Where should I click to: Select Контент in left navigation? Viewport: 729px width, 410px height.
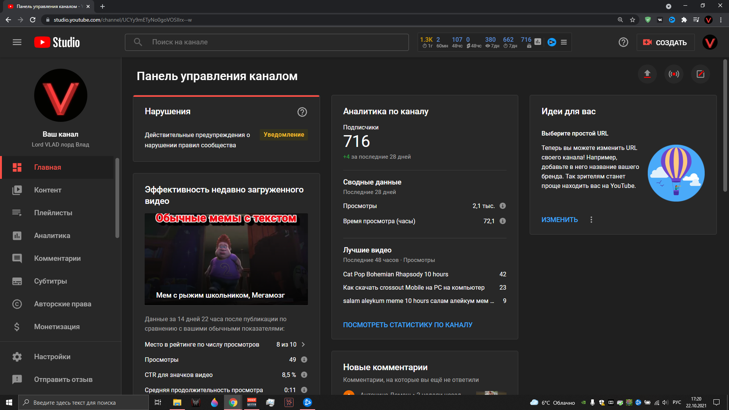47,190
